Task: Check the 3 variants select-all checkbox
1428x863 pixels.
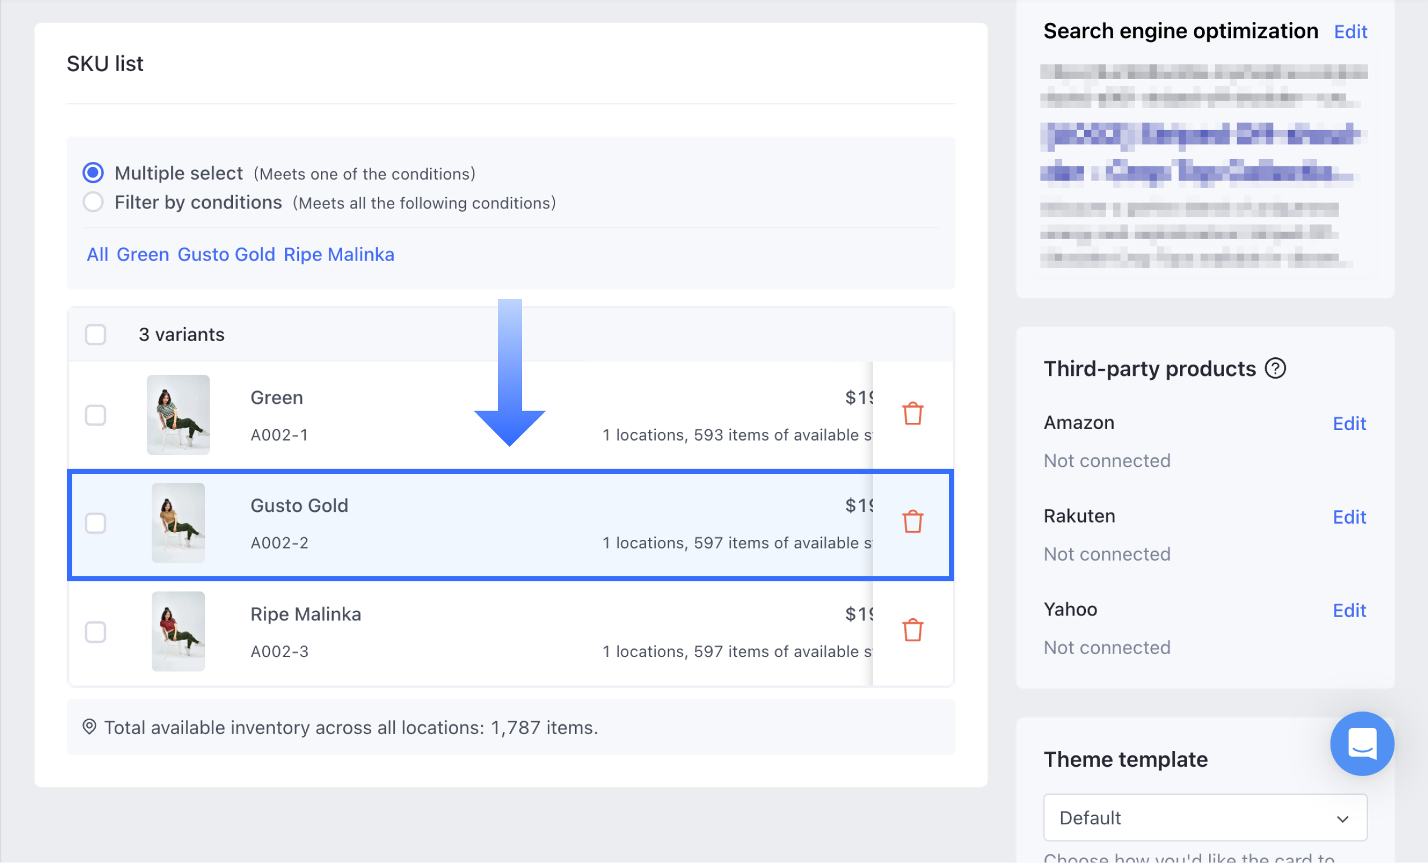Action: (x=96, y=334)
